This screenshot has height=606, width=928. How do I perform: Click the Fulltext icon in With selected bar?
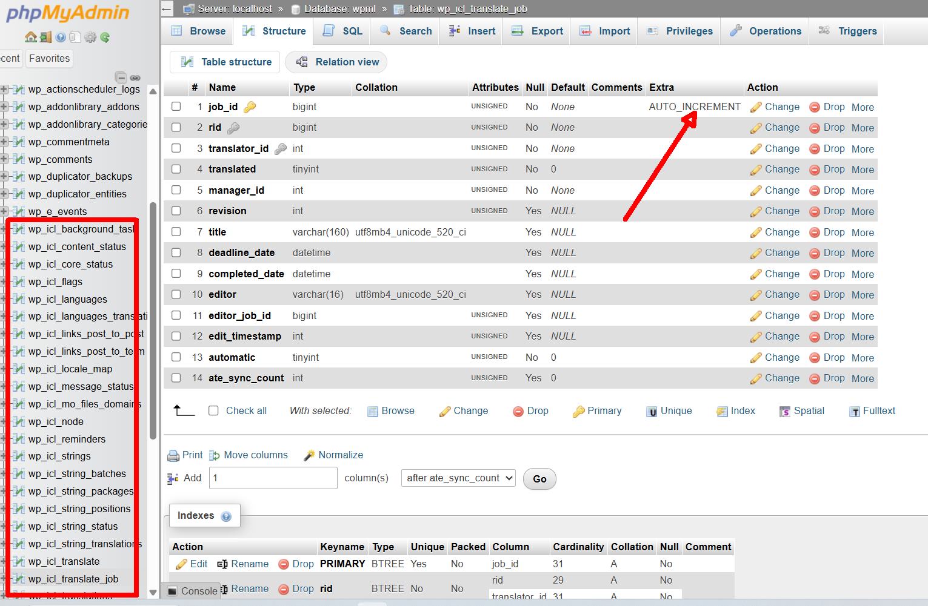[x=855, y=412]
